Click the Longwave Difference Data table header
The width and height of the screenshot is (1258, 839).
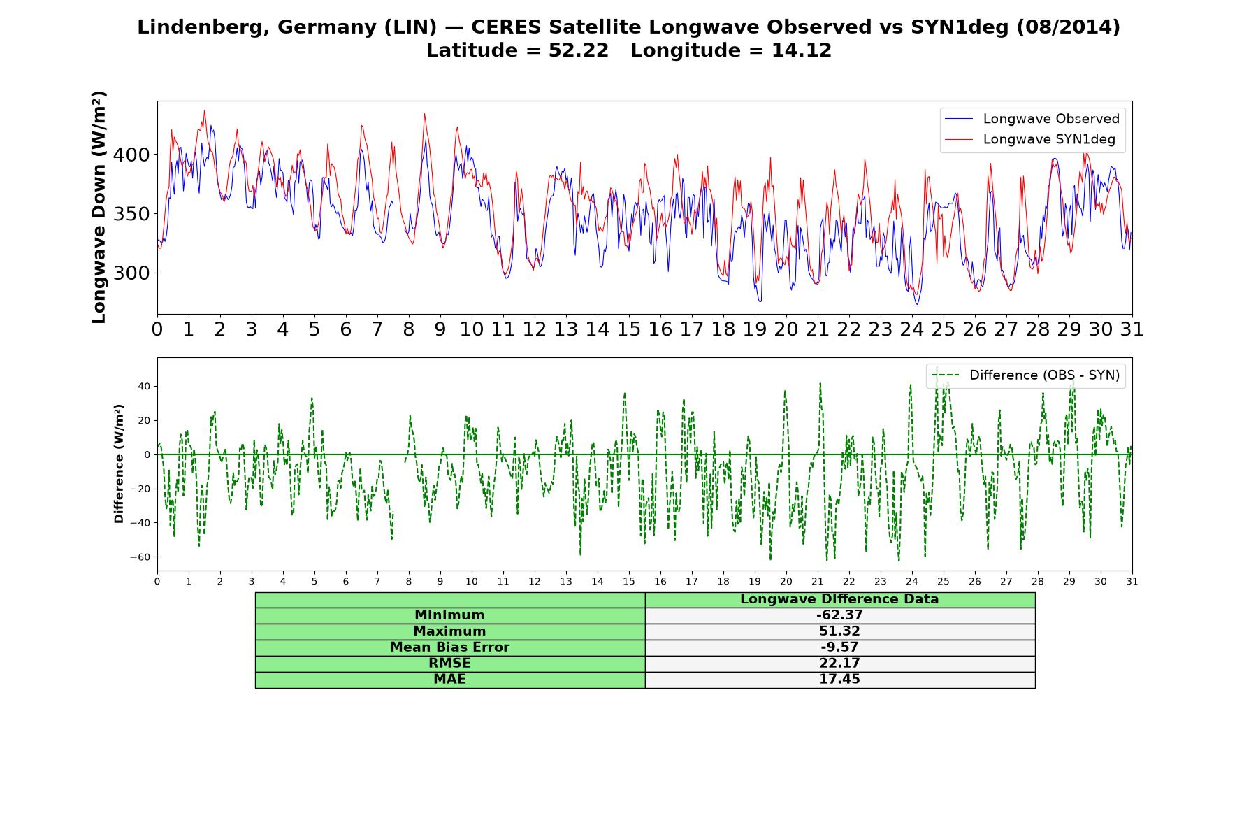click(x=840, y=599)
